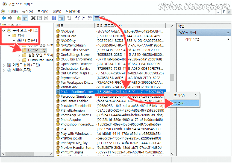Open the 파일(F) menu
Image resolution: width=232 pixels, height=163 pixels.
coord(12,11)
